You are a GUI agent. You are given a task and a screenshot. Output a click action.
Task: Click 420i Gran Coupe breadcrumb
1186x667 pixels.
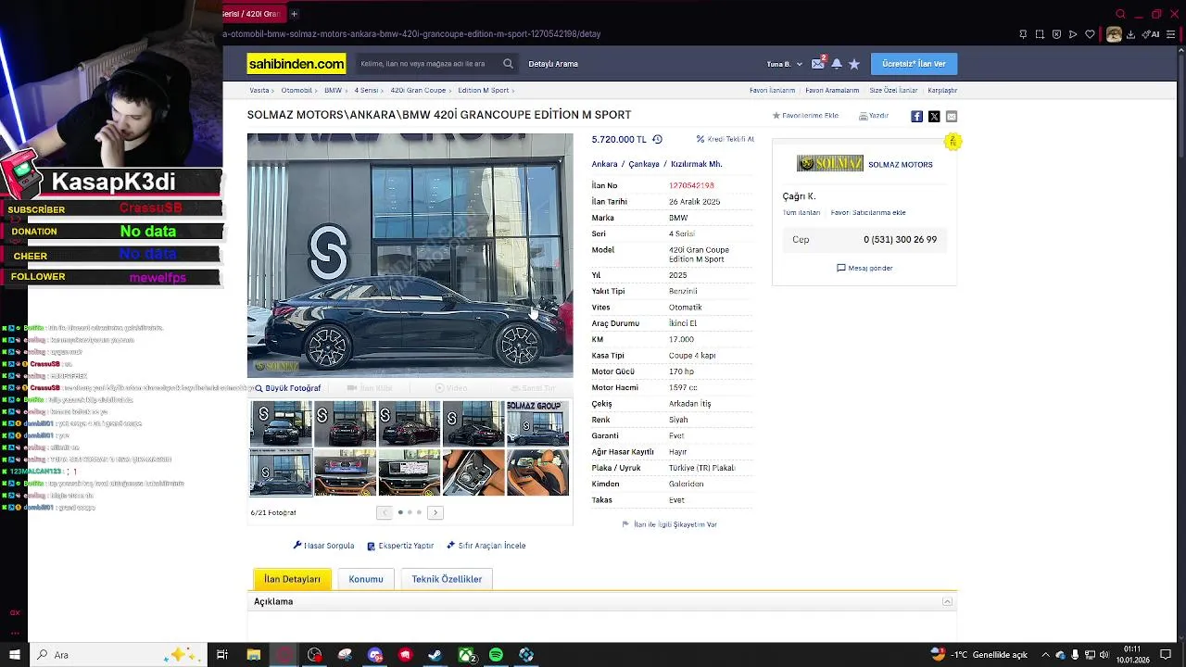coord(418,91)
